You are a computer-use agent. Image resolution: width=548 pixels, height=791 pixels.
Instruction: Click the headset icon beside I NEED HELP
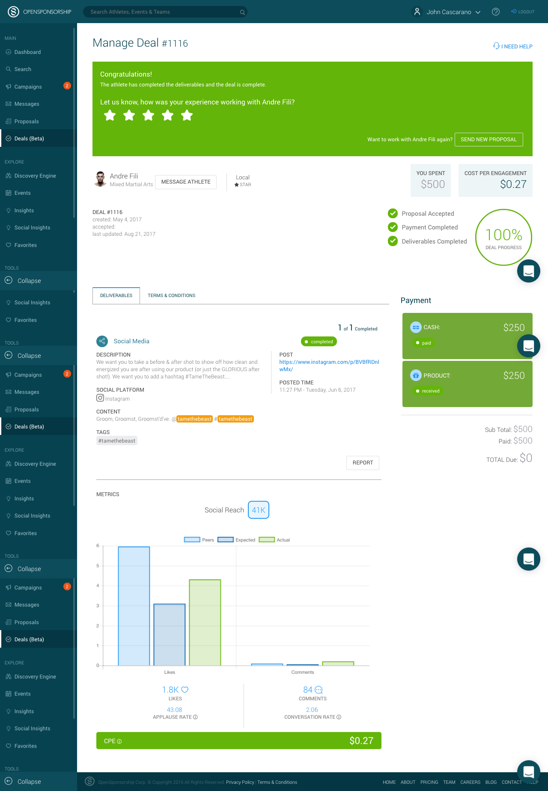(496, 46)
